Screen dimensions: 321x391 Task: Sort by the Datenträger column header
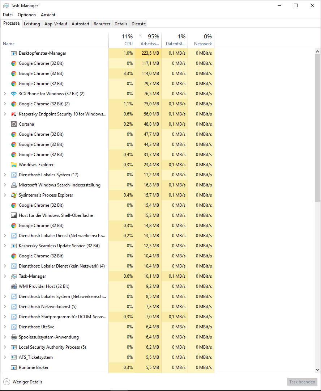(175, 40)
